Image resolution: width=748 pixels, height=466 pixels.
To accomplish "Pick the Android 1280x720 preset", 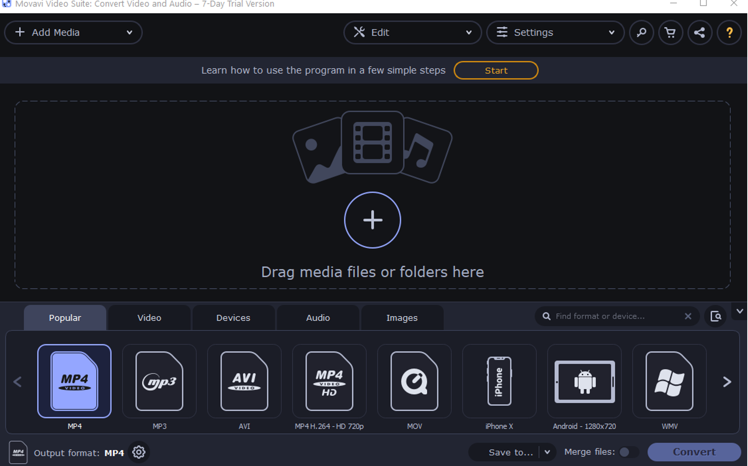I will point(584,381).
